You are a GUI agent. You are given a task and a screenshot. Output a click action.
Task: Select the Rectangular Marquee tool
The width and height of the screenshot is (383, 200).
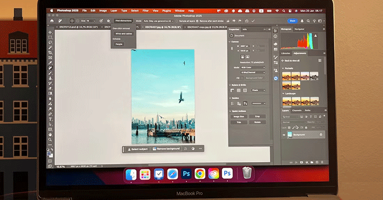coord(50,37)
